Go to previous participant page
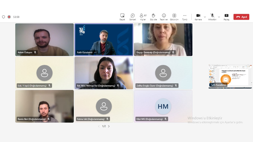253x142 pixels. (x=99, y=126)
